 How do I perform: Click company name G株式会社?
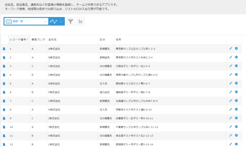pyautogui.click(x=54, y=101)
